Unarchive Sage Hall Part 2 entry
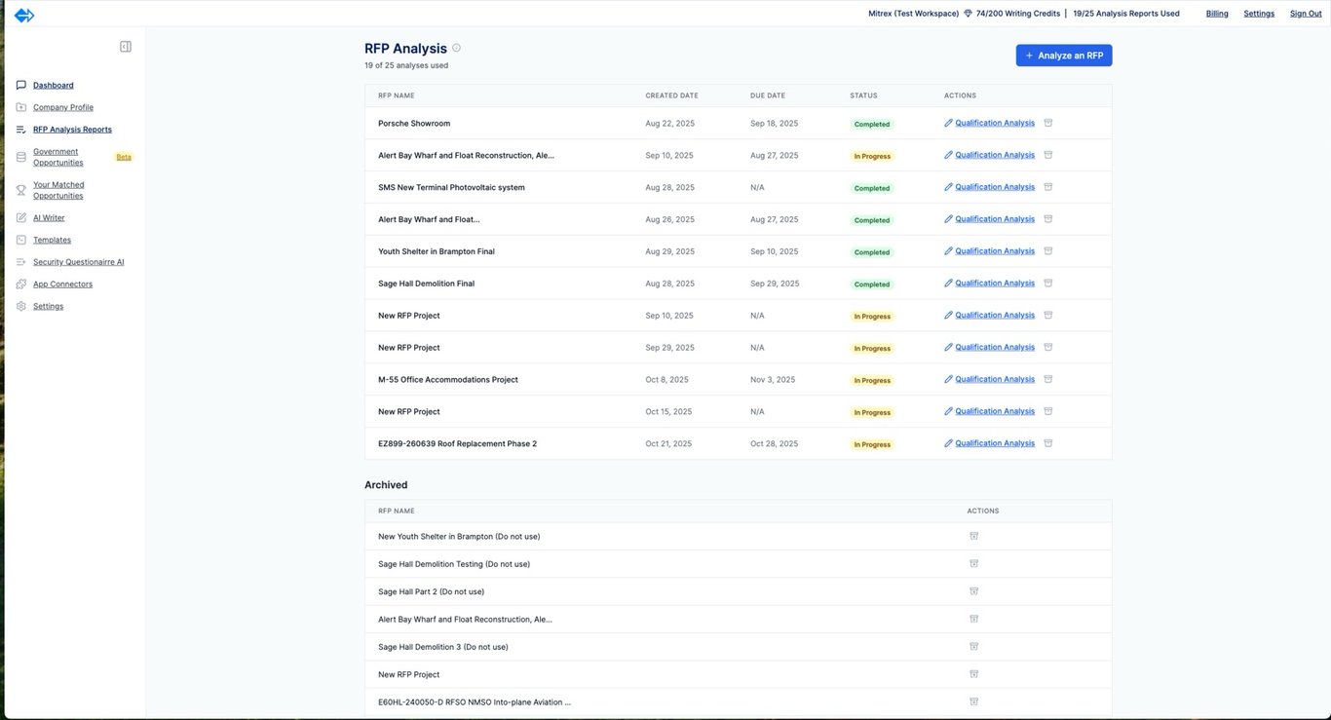1331x720 pixels. tap(973, 591)
